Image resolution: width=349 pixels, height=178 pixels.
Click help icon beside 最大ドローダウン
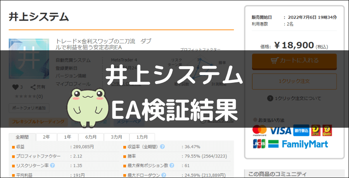[x=162, y=175]
